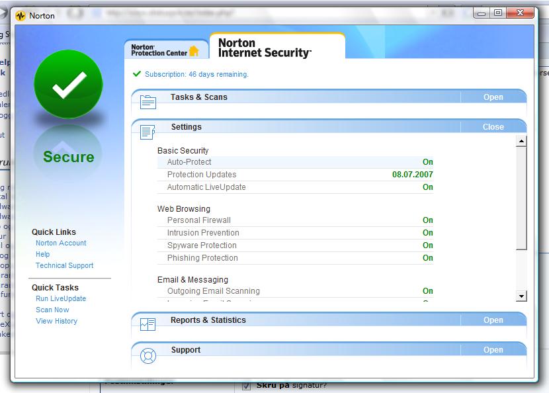Toggle Automatic LiveUpdate On status

[x=427, y=187]
